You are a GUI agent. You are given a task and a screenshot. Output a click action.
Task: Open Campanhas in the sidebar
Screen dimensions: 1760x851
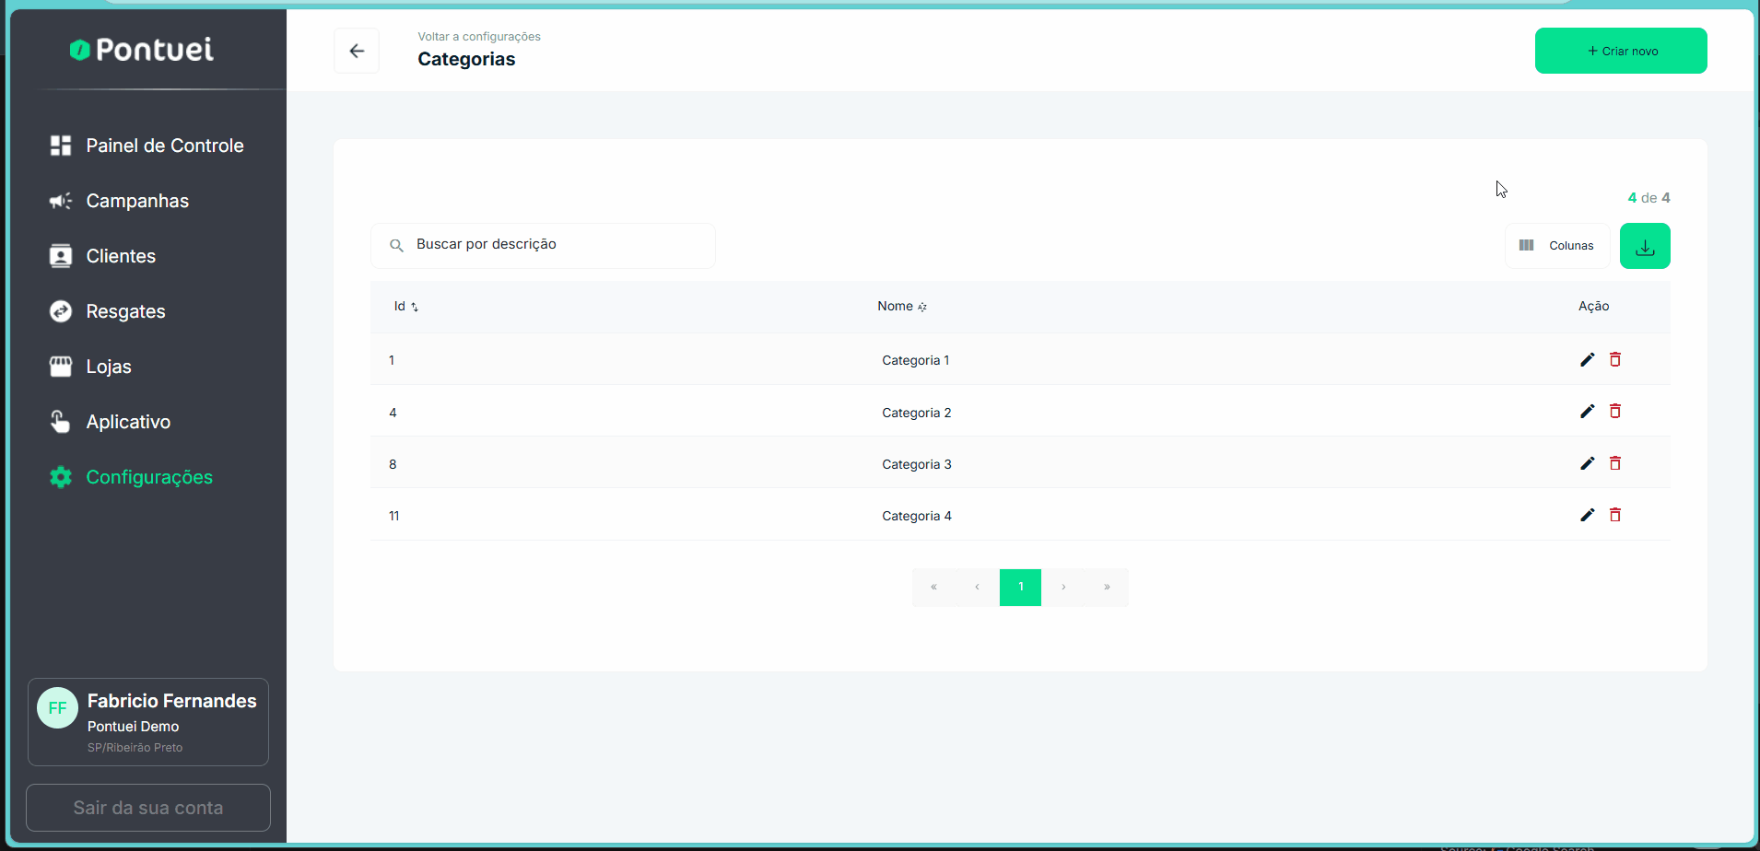[137, 201]
